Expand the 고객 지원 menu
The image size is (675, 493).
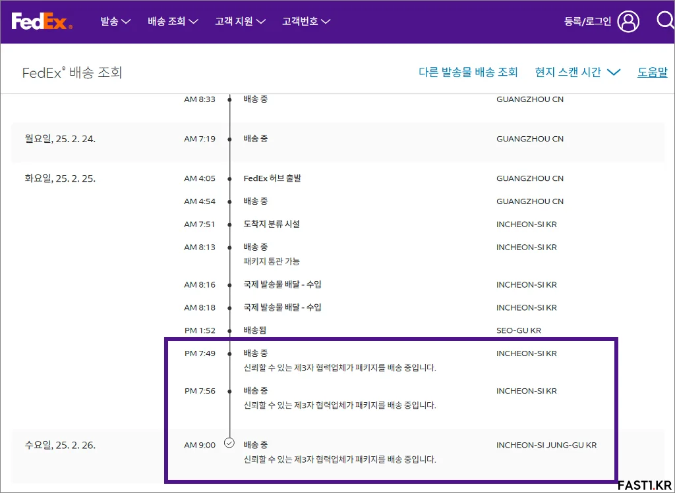click(x=240, y=21)
